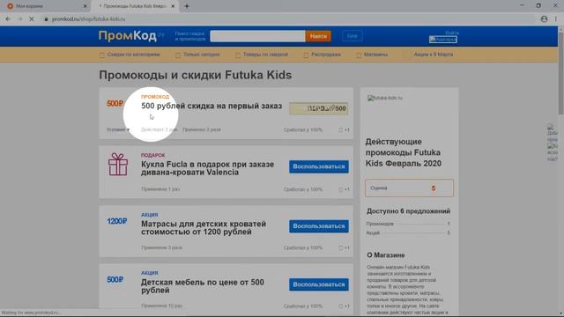The height and width of the screenshot is (317, 564).
Task: Click the futuka-kids.ru shop logo image
Action: [385, 98]
